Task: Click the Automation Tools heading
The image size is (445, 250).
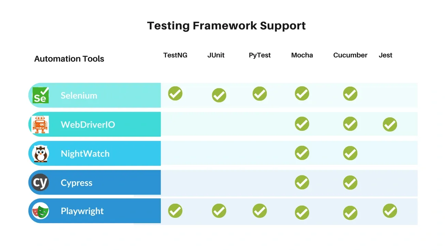Action: tap(69, 59)
